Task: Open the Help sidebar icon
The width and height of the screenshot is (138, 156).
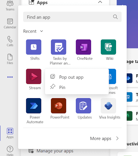Action: coord(10,151)
